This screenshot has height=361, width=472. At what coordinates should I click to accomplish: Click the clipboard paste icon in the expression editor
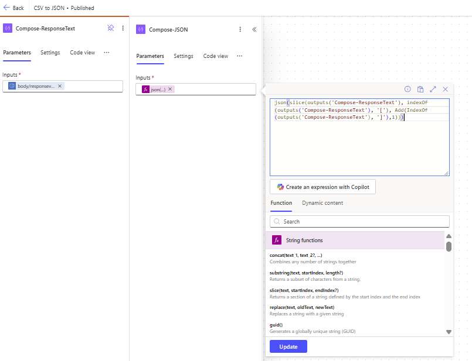click(x=420, y=89)
